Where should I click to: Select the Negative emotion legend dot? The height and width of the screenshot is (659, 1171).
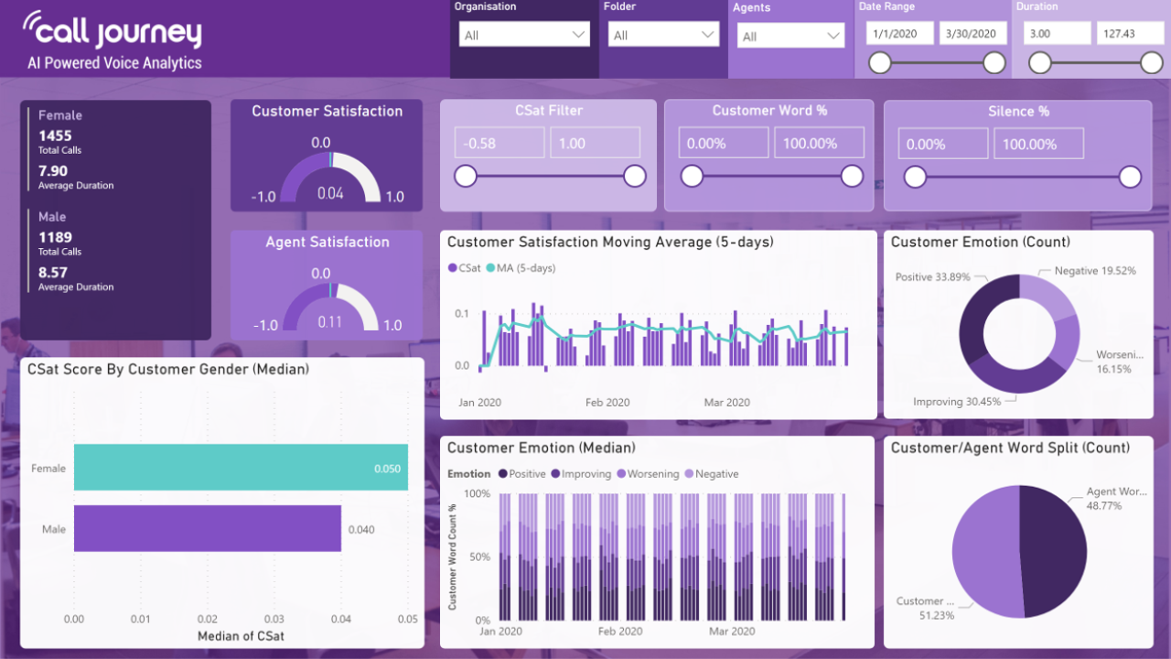point(689,474)
